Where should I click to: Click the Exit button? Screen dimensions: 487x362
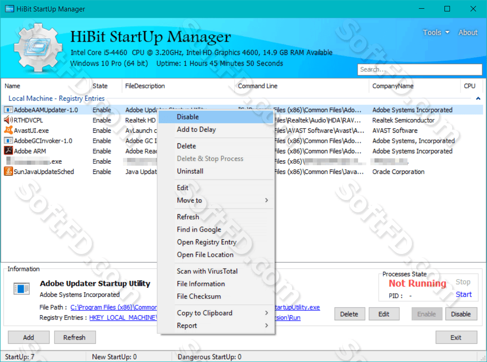[x=456, y=337]
